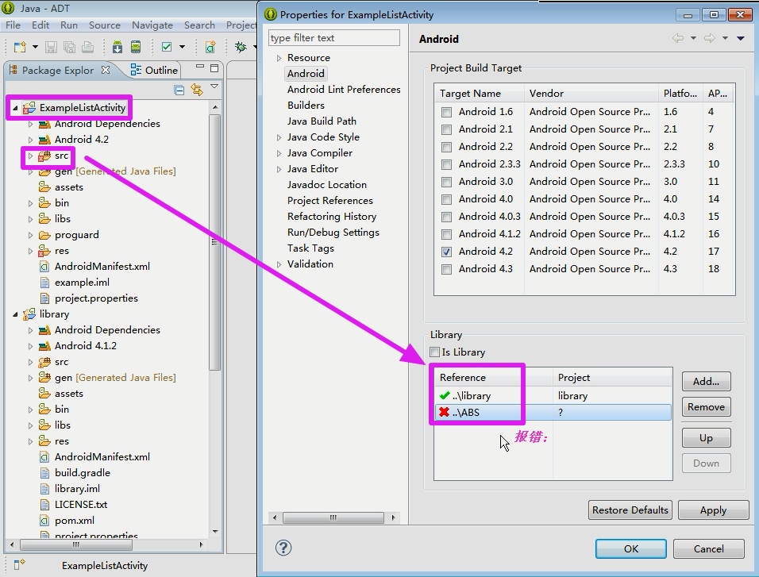This screenshot has height=577, width=759.
Task: Enable the Is Library checkbox
Action: pyautogui.click(x=434, y=352)
